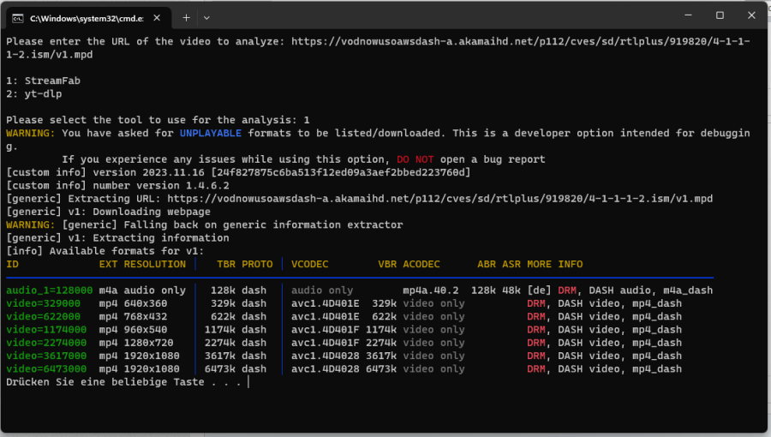Maximize the terminal window
Image resolution: width=771 pixels, height=437 pixels.
(x=720, y=15)
